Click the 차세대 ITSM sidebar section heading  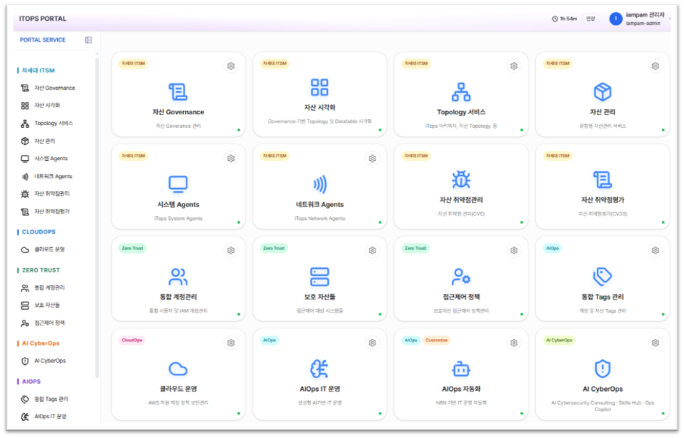[38, 71]
